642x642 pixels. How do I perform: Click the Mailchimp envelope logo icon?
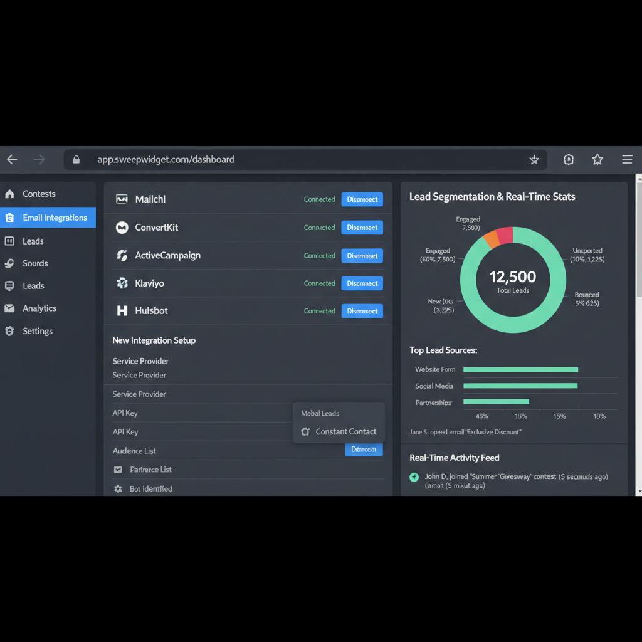click(x=122, y=199)
